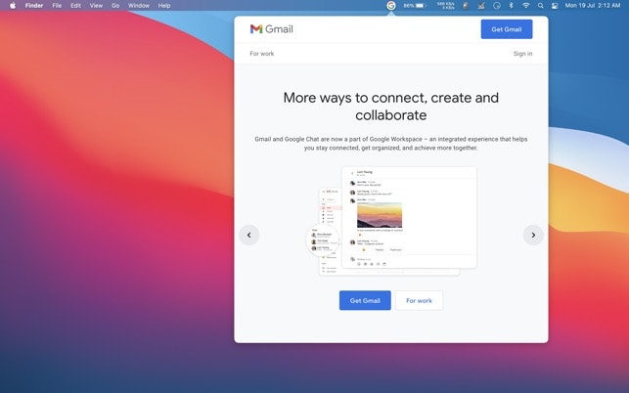
Task: Click Get Gmail button in page header
Action: pyautogui.click(x=507, y=29)
